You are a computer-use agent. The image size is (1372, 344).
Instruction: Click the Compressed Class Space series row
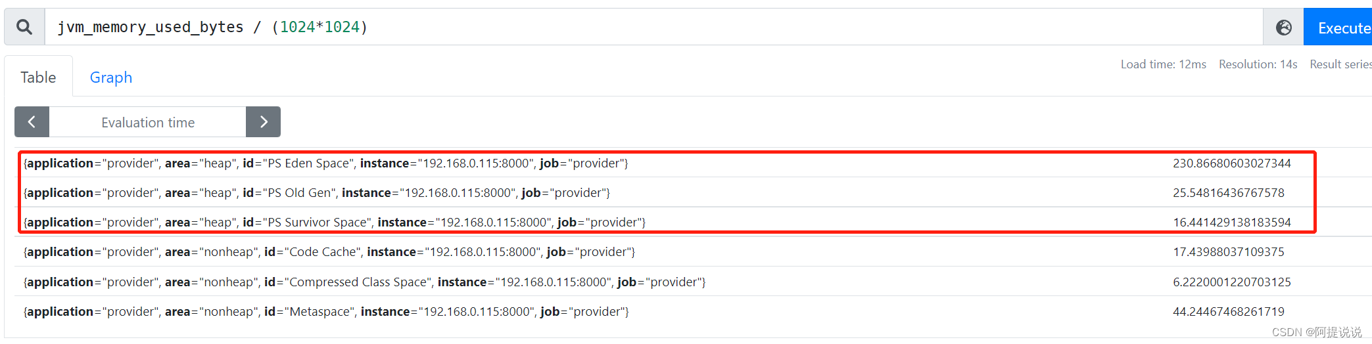pos(364,282)
